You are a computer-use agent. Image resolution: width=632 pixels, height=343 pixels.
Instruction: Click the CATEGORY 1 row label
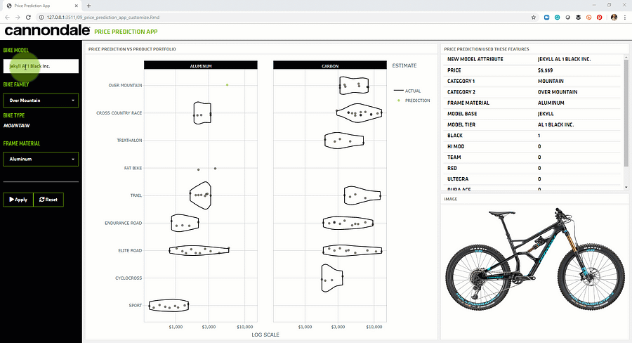click(461, 81)
